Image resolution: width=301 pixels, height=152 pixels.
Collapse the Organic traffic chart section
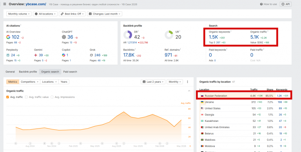pos(189,91)
